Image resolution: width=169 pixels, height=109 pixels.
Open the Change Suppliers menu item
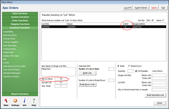(11, 42)
